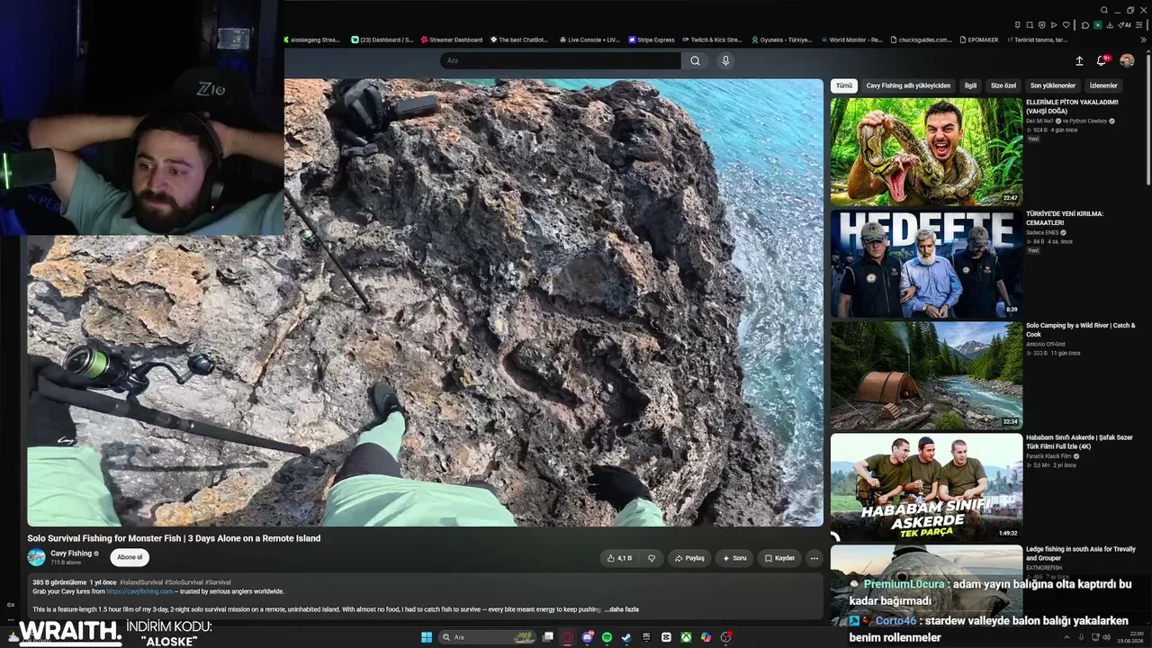Open Steam from the taskbar
This screenshot has width=1152, height=648.
click(x=626, y=637)
